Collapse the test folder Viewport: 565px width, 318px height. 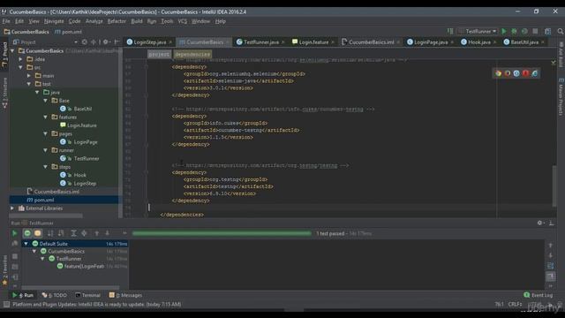click(29, 84)
